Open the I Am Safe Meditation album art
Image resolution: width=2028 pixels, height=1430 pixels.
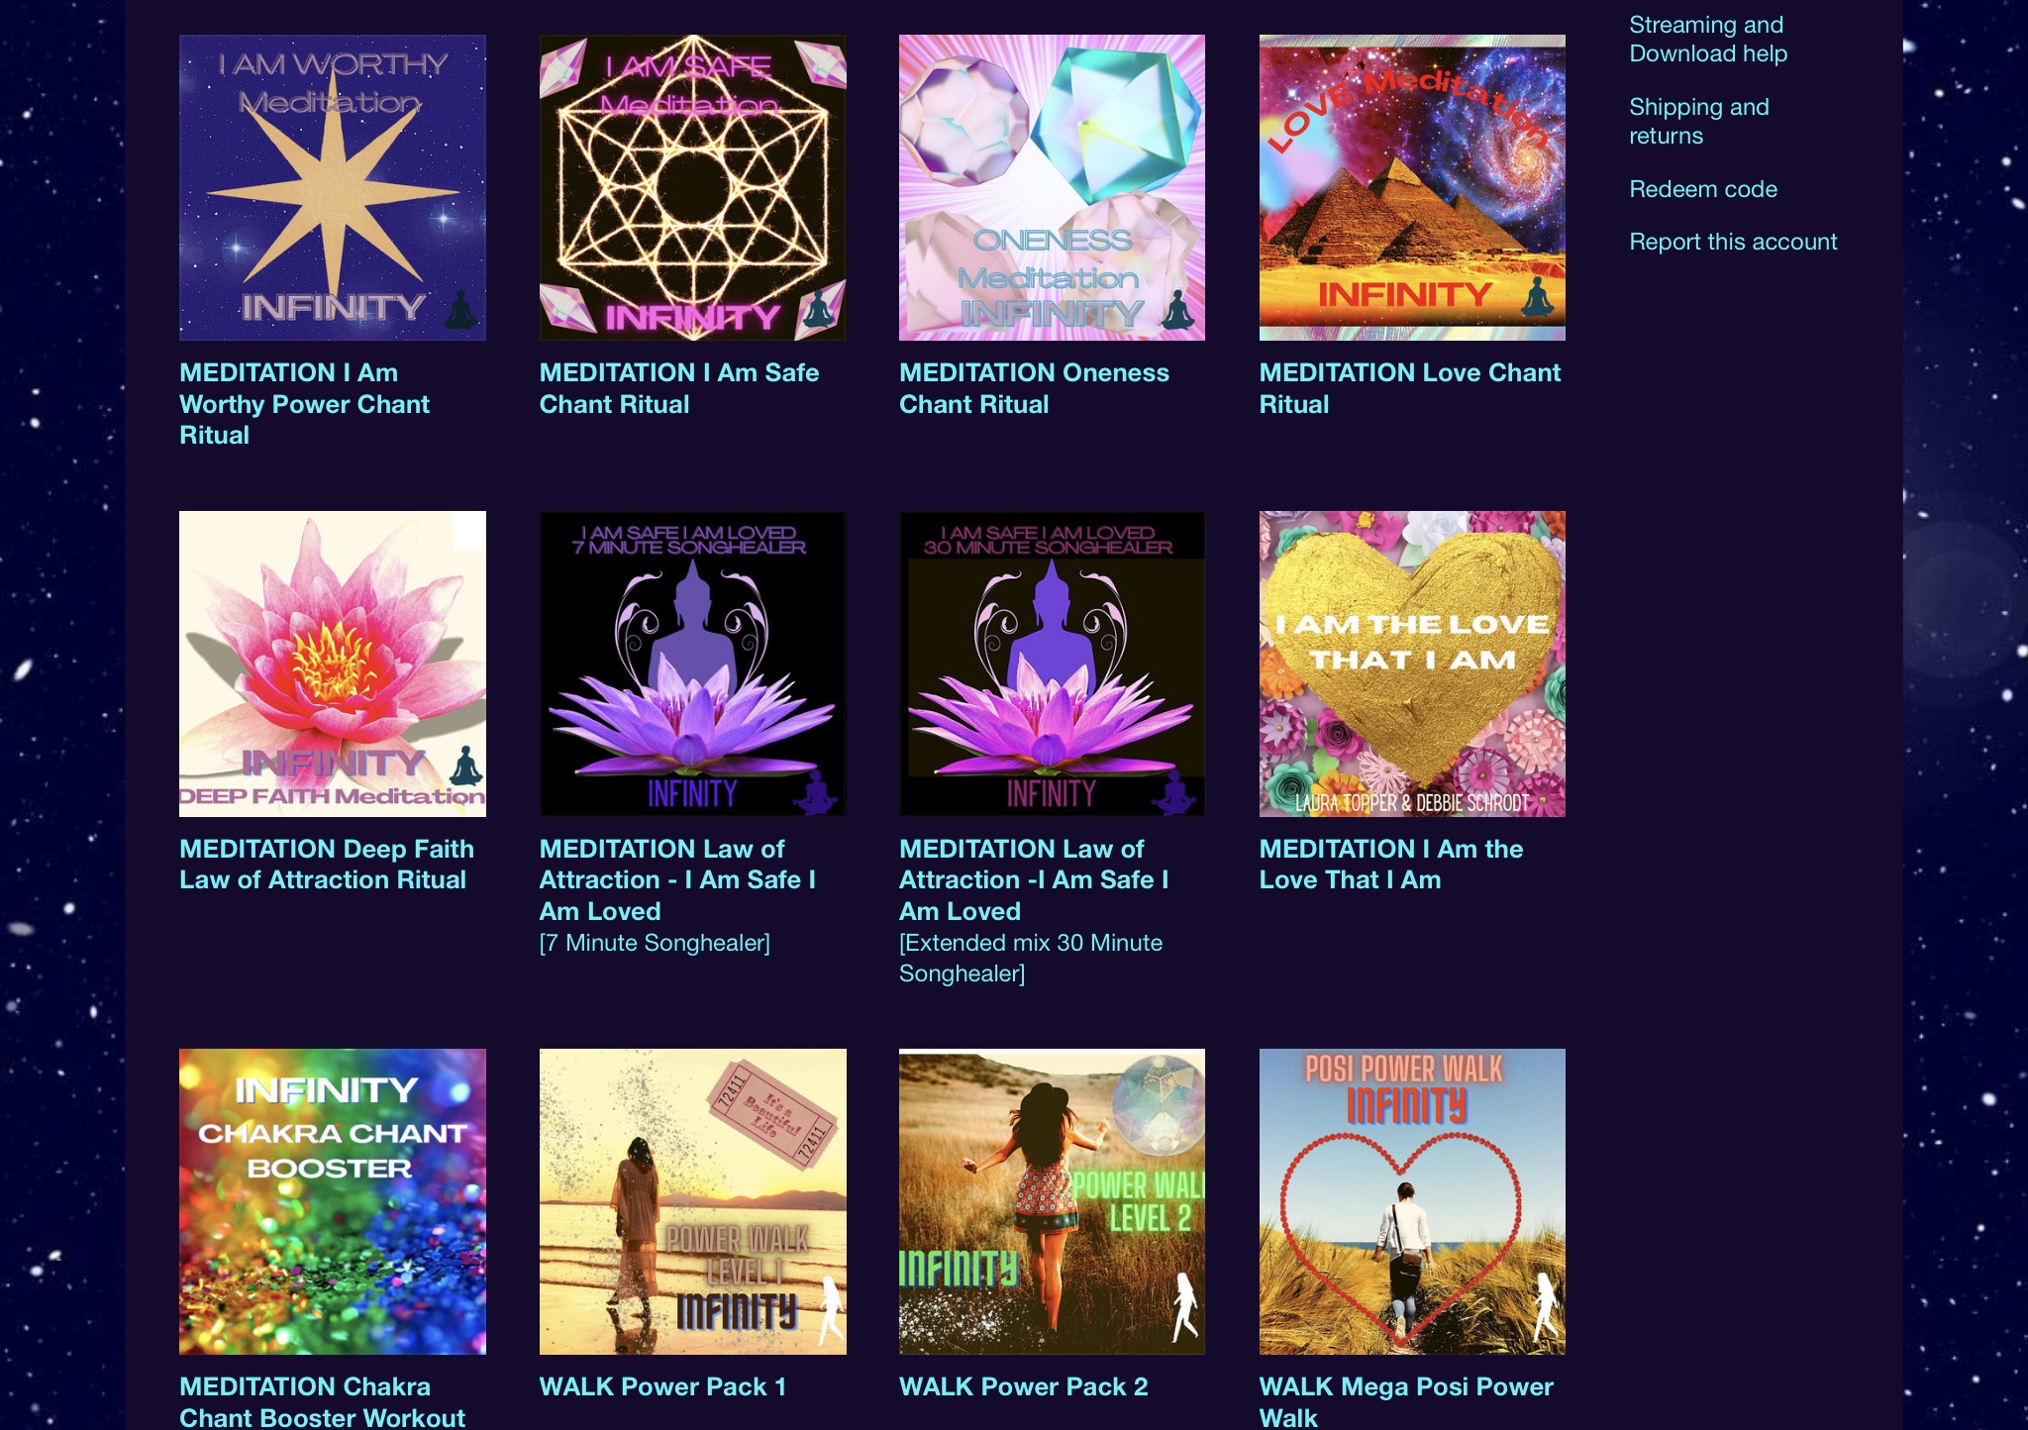coord(693,188)
